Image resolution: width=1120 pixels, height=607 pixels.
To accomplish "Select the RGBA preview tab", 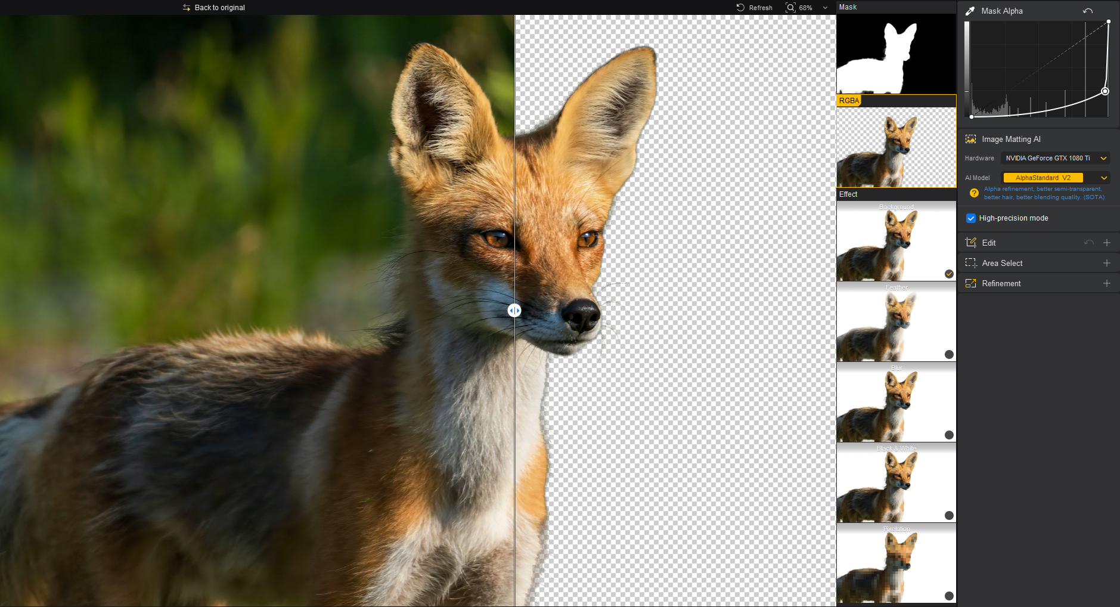I will [849, 101].
